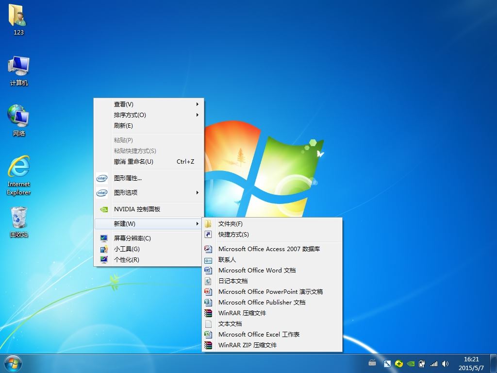Click the power plug battery tray icon
This screenshot has width=497, height=373.
coord(422,364)
